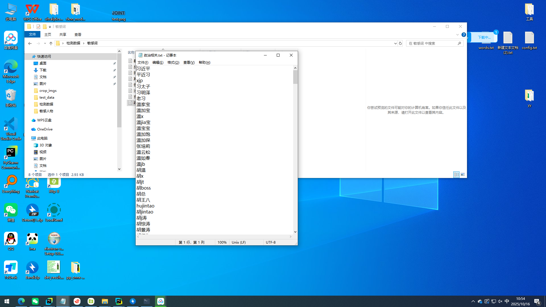546x307 pixels.
Task: Open the Explorer Help question mark icon
Action: point(464,35)
